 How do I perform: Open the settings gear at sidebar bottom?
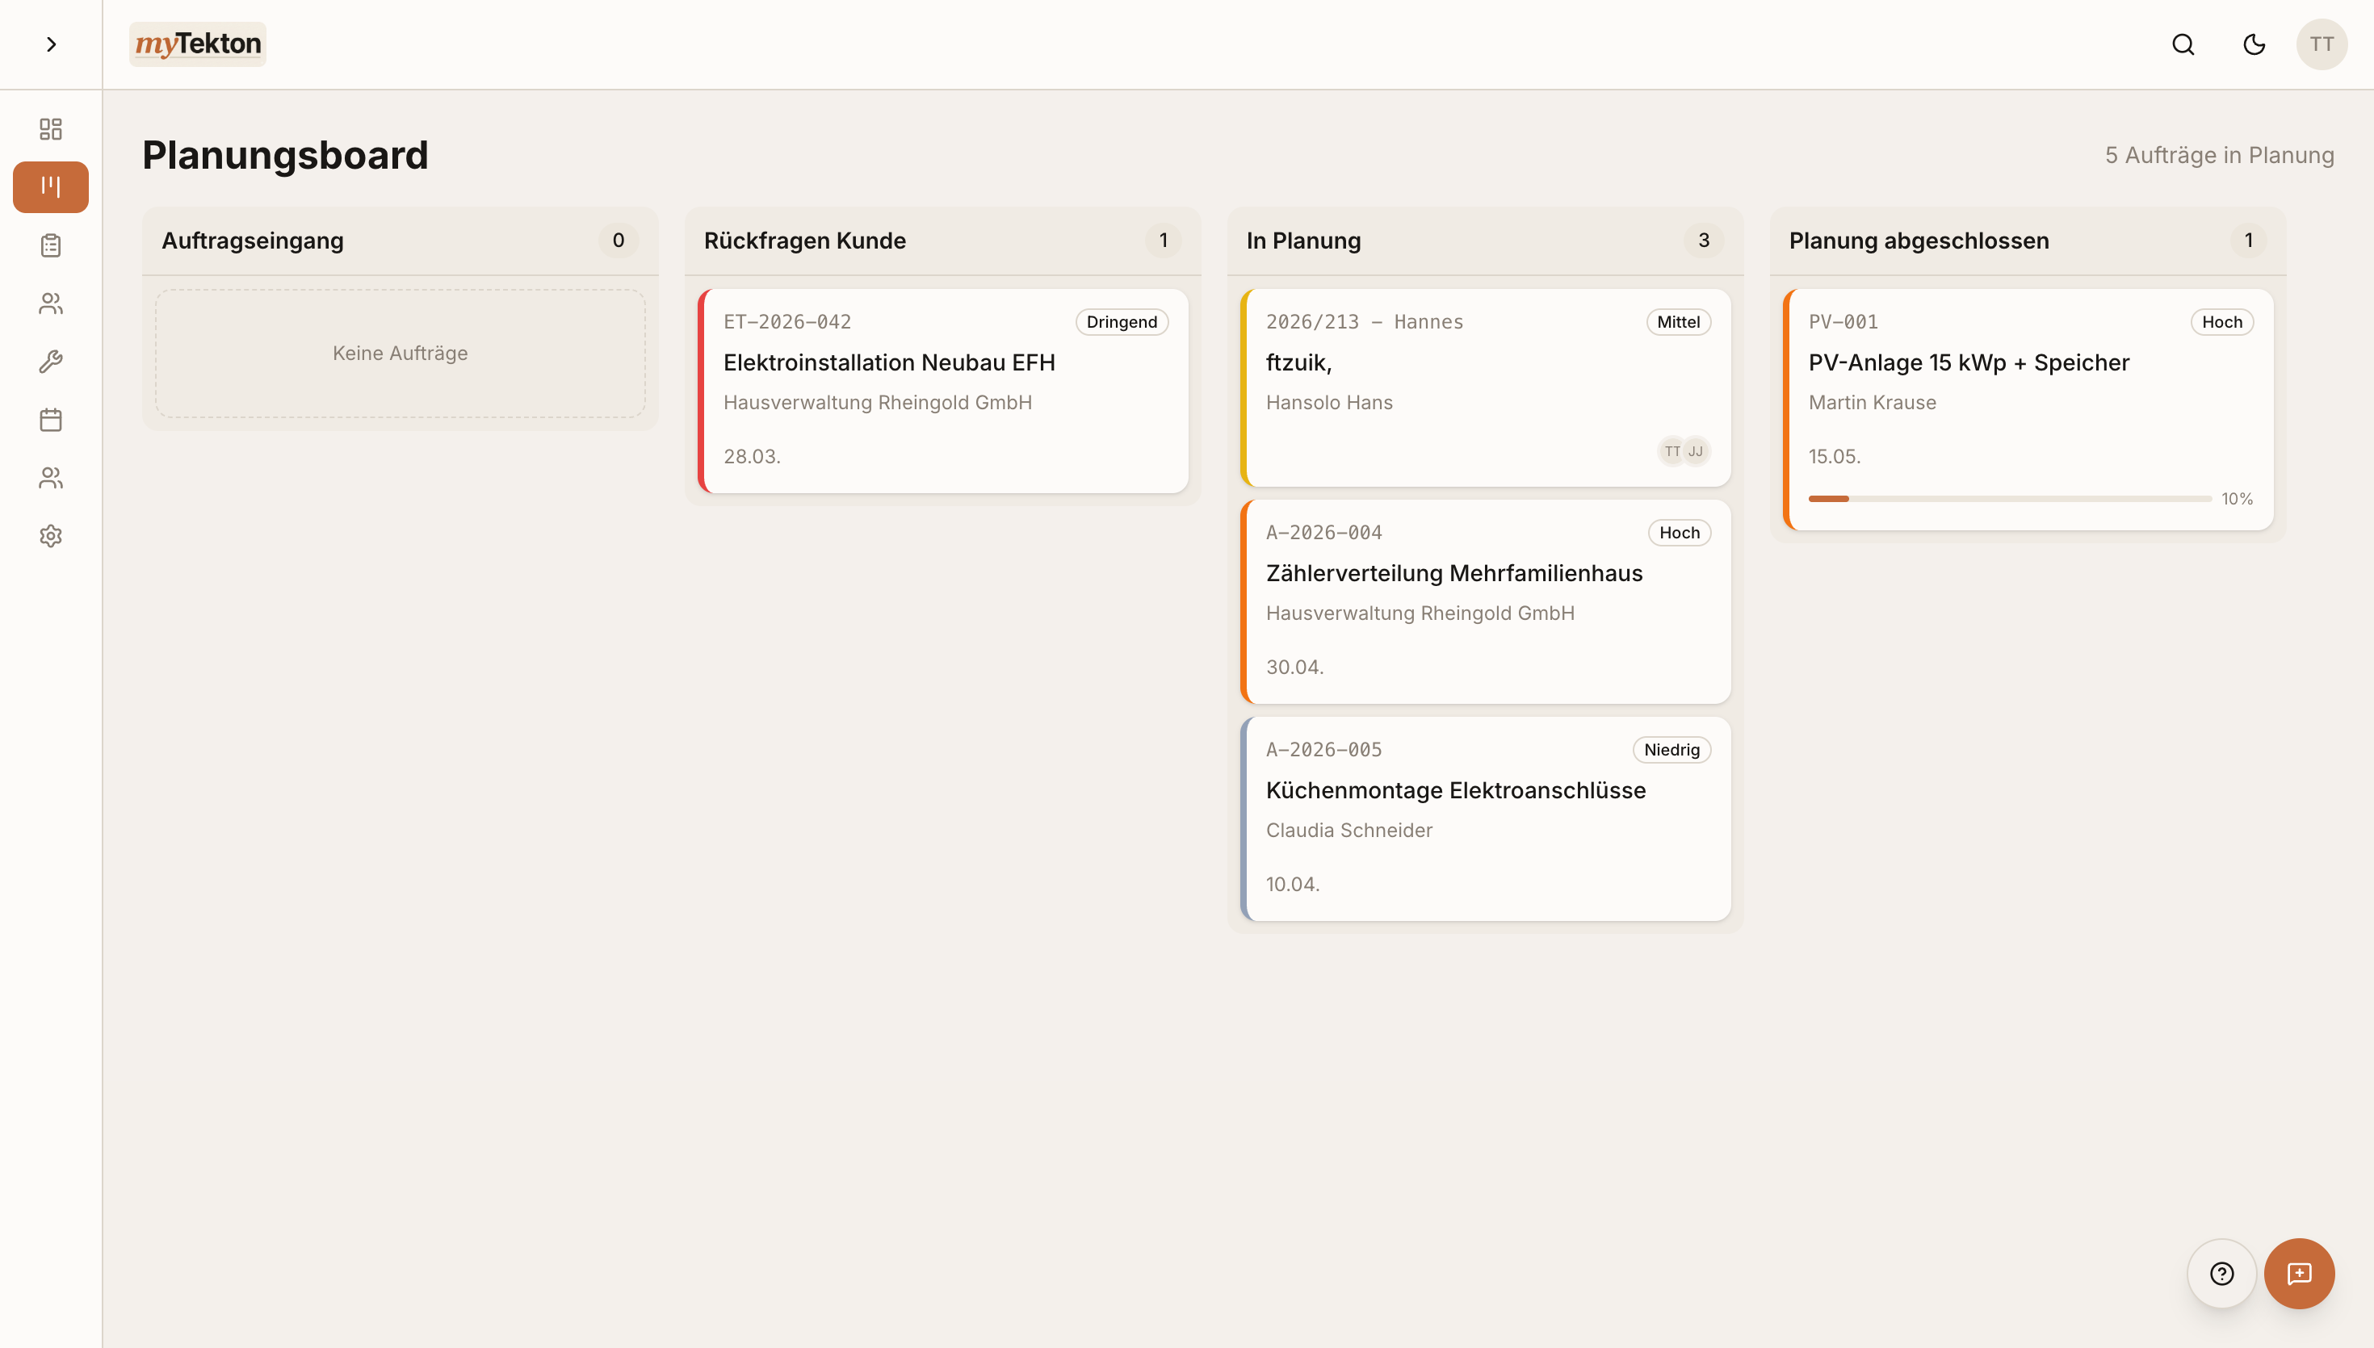pyautogui.click(x=50, y=535)
